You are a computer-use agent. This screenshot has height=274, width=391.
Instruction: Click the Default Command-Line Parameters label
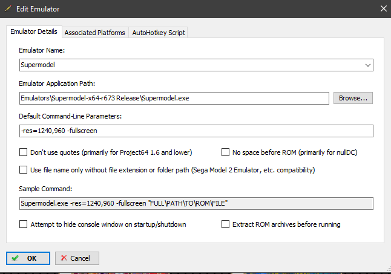(x=70, y=116)
